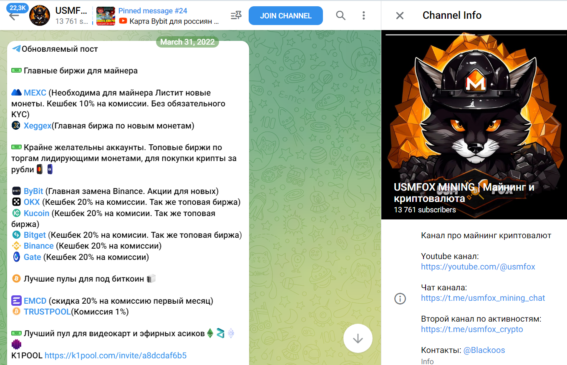This screenshot has height=365, width=567.
Task: Open the usmfox_crypto channel link
Action: [x=472, y=329]
